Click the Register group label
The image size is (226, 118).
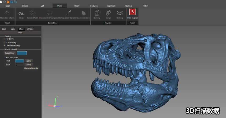108,23
